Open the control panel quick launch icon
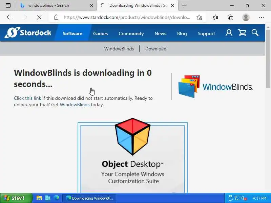The width and height of the screenshot is (271, 203). pos(48,198)
